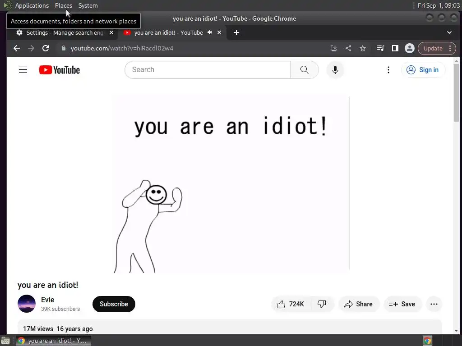Start voice search with microphone
462x346 pixels.
coord(335,70)
